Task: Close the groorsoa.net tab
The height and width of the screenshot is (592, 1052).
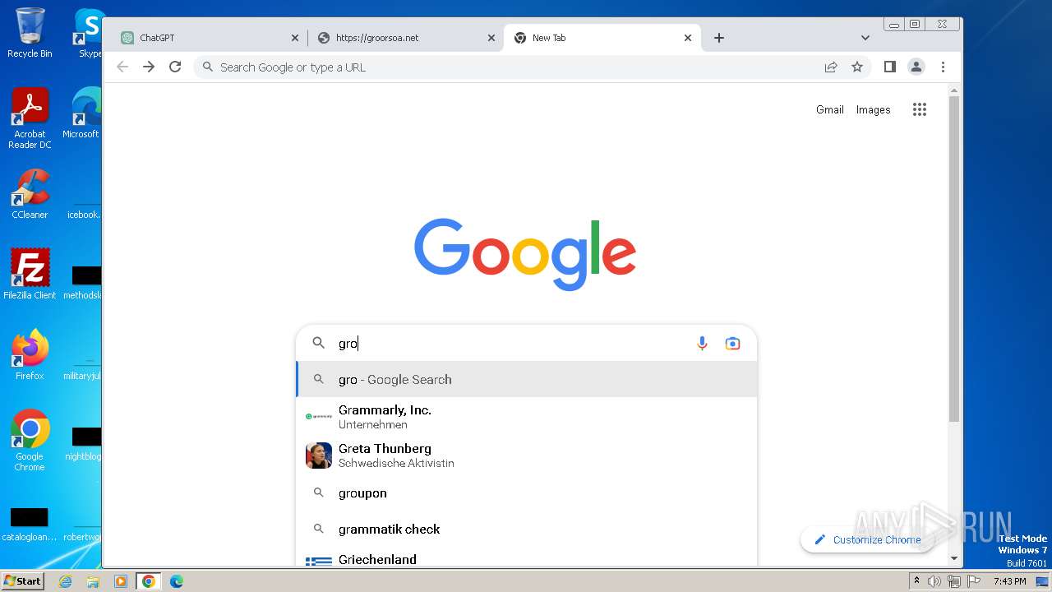Action: (491, 38)
